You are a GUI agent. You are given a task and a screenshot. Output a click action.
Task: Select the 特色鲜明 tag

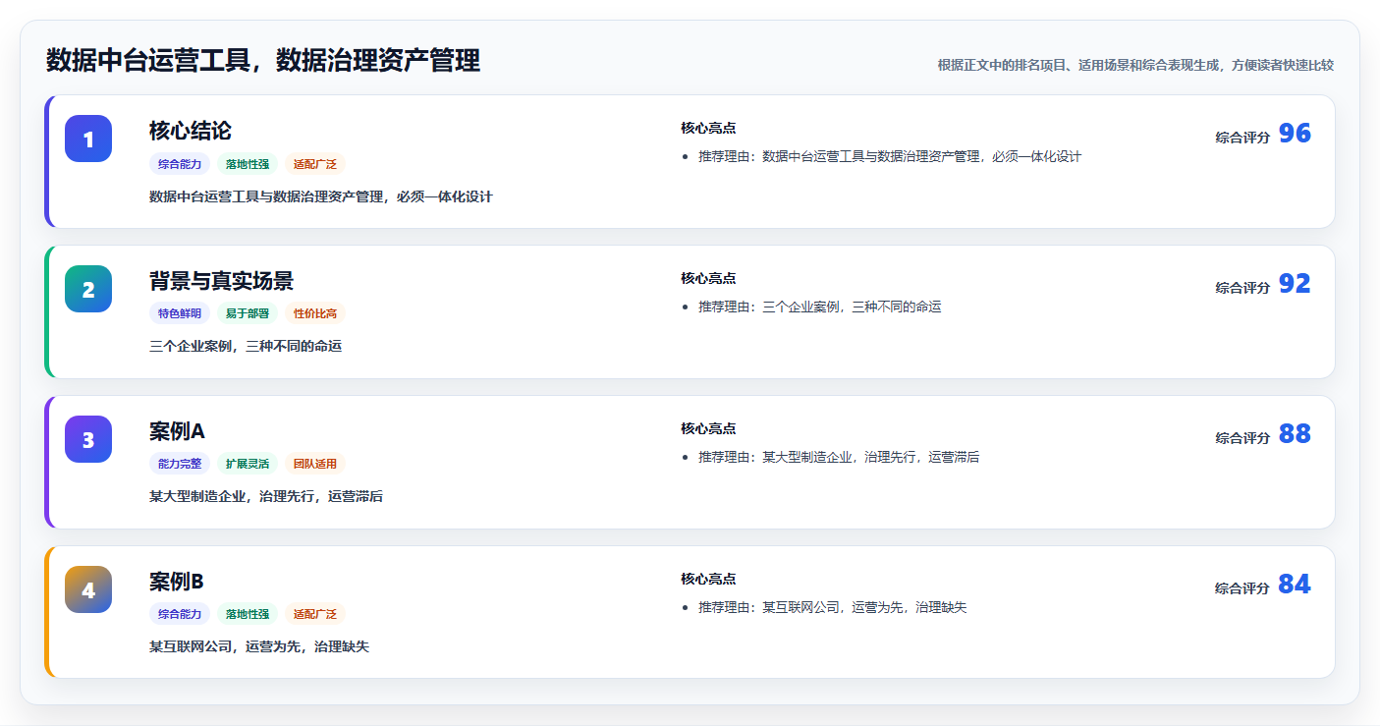tap(180, 313)
